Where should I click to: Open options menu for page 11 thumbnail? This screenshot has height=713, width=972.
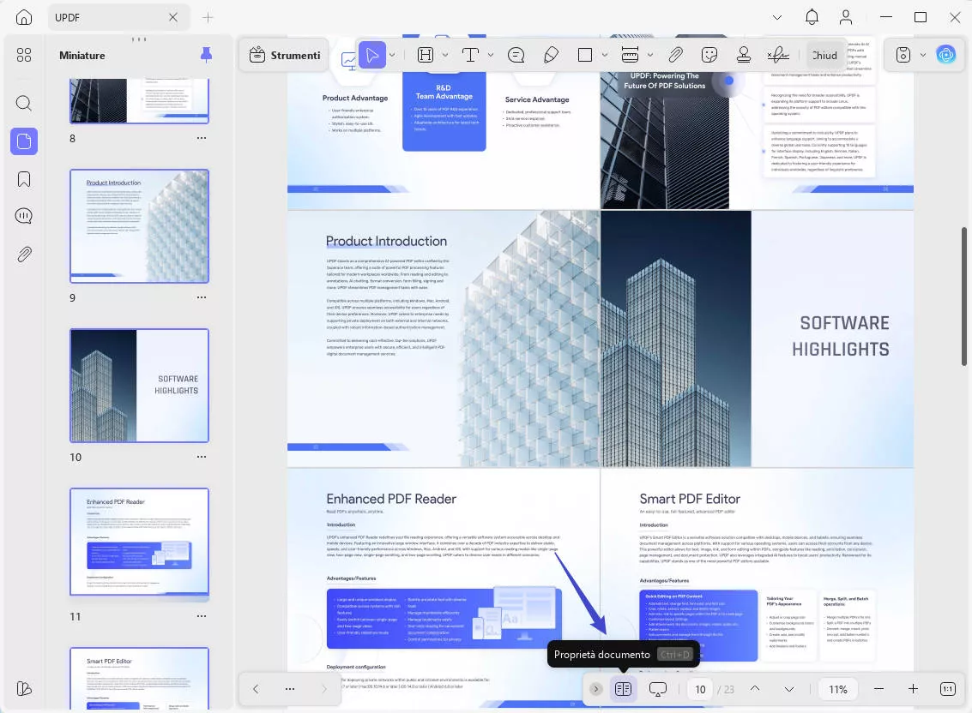tap(202, 616)
